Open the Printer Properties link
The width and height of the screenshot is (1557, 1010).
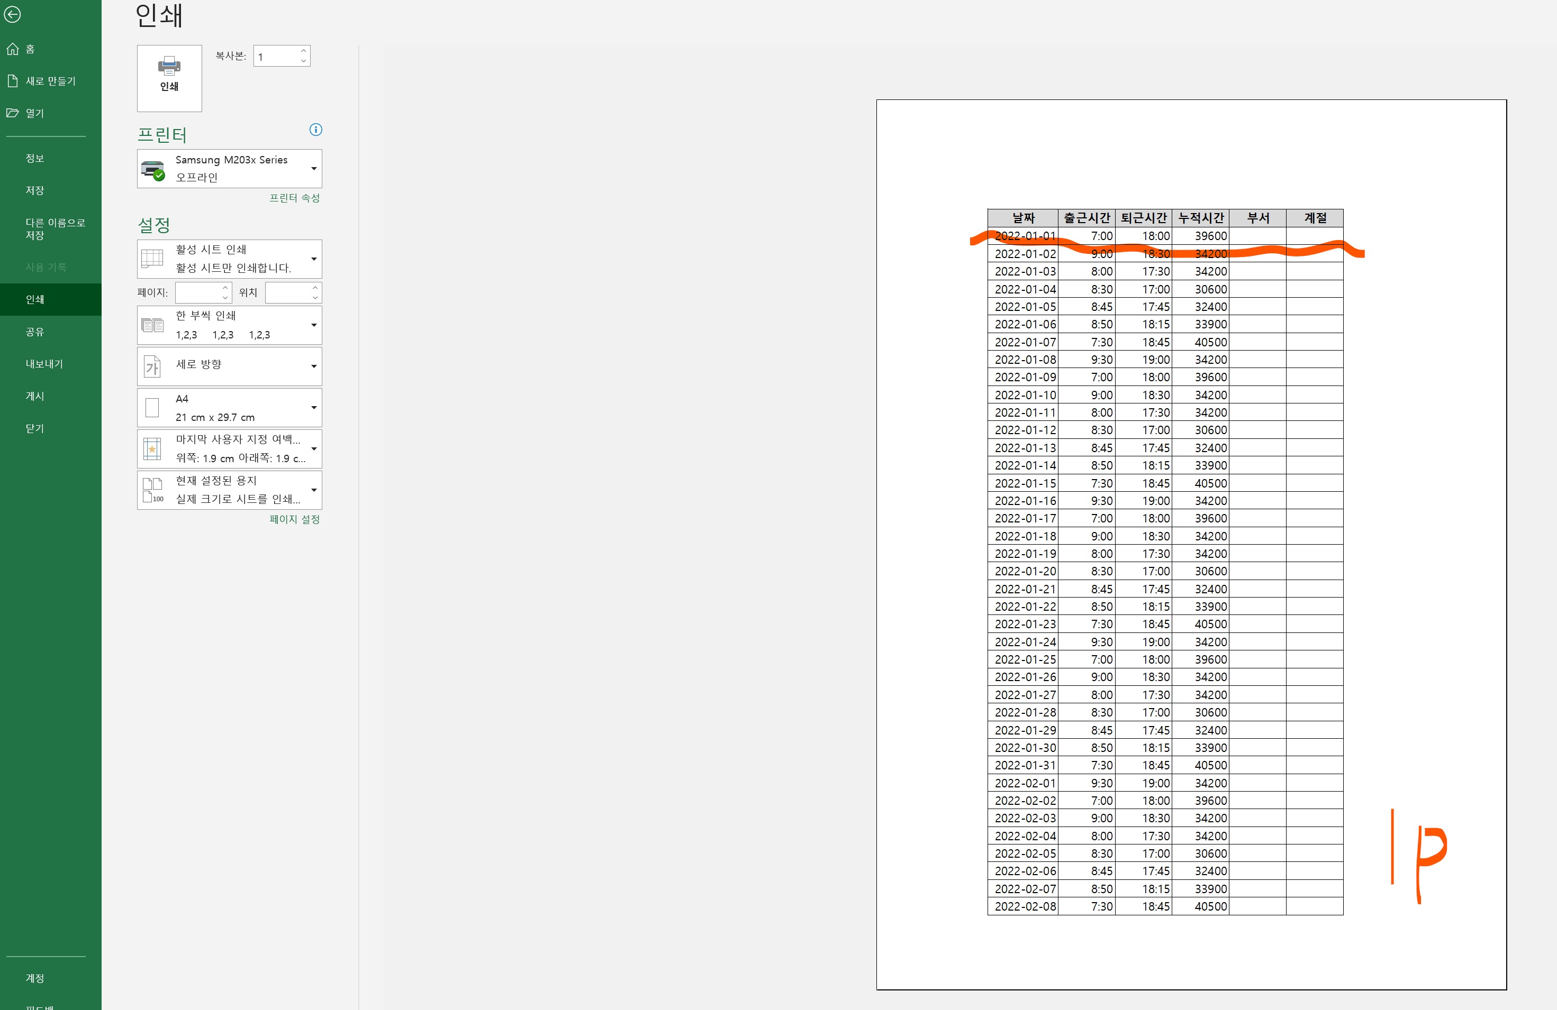pyautogui.click(x=294, y=197)
